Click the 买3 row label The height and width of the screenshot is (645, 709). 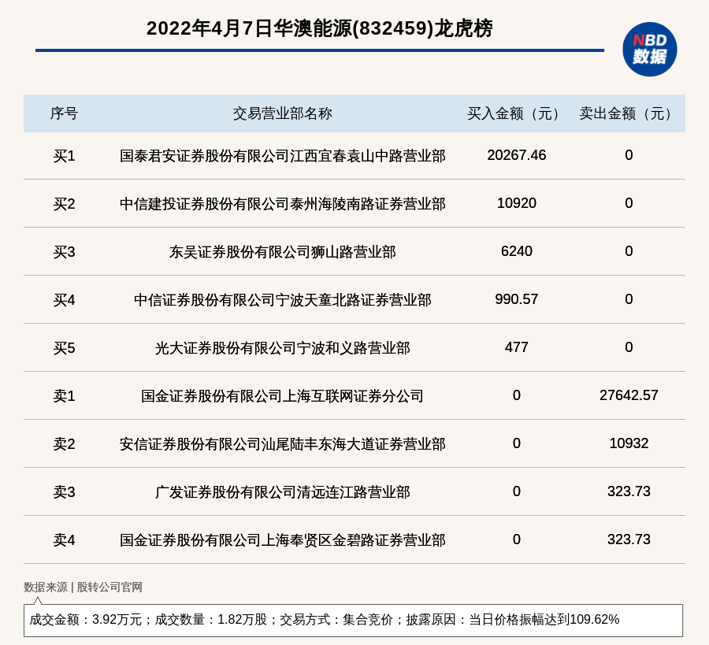click(64, 252)
